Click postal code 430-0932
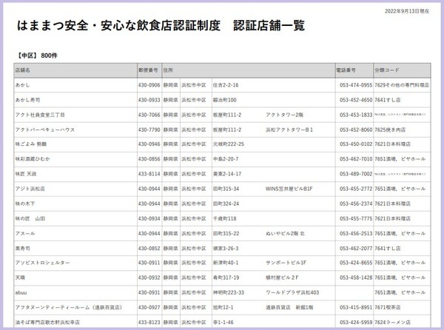The image size is (444, 330). coord(149,277)
